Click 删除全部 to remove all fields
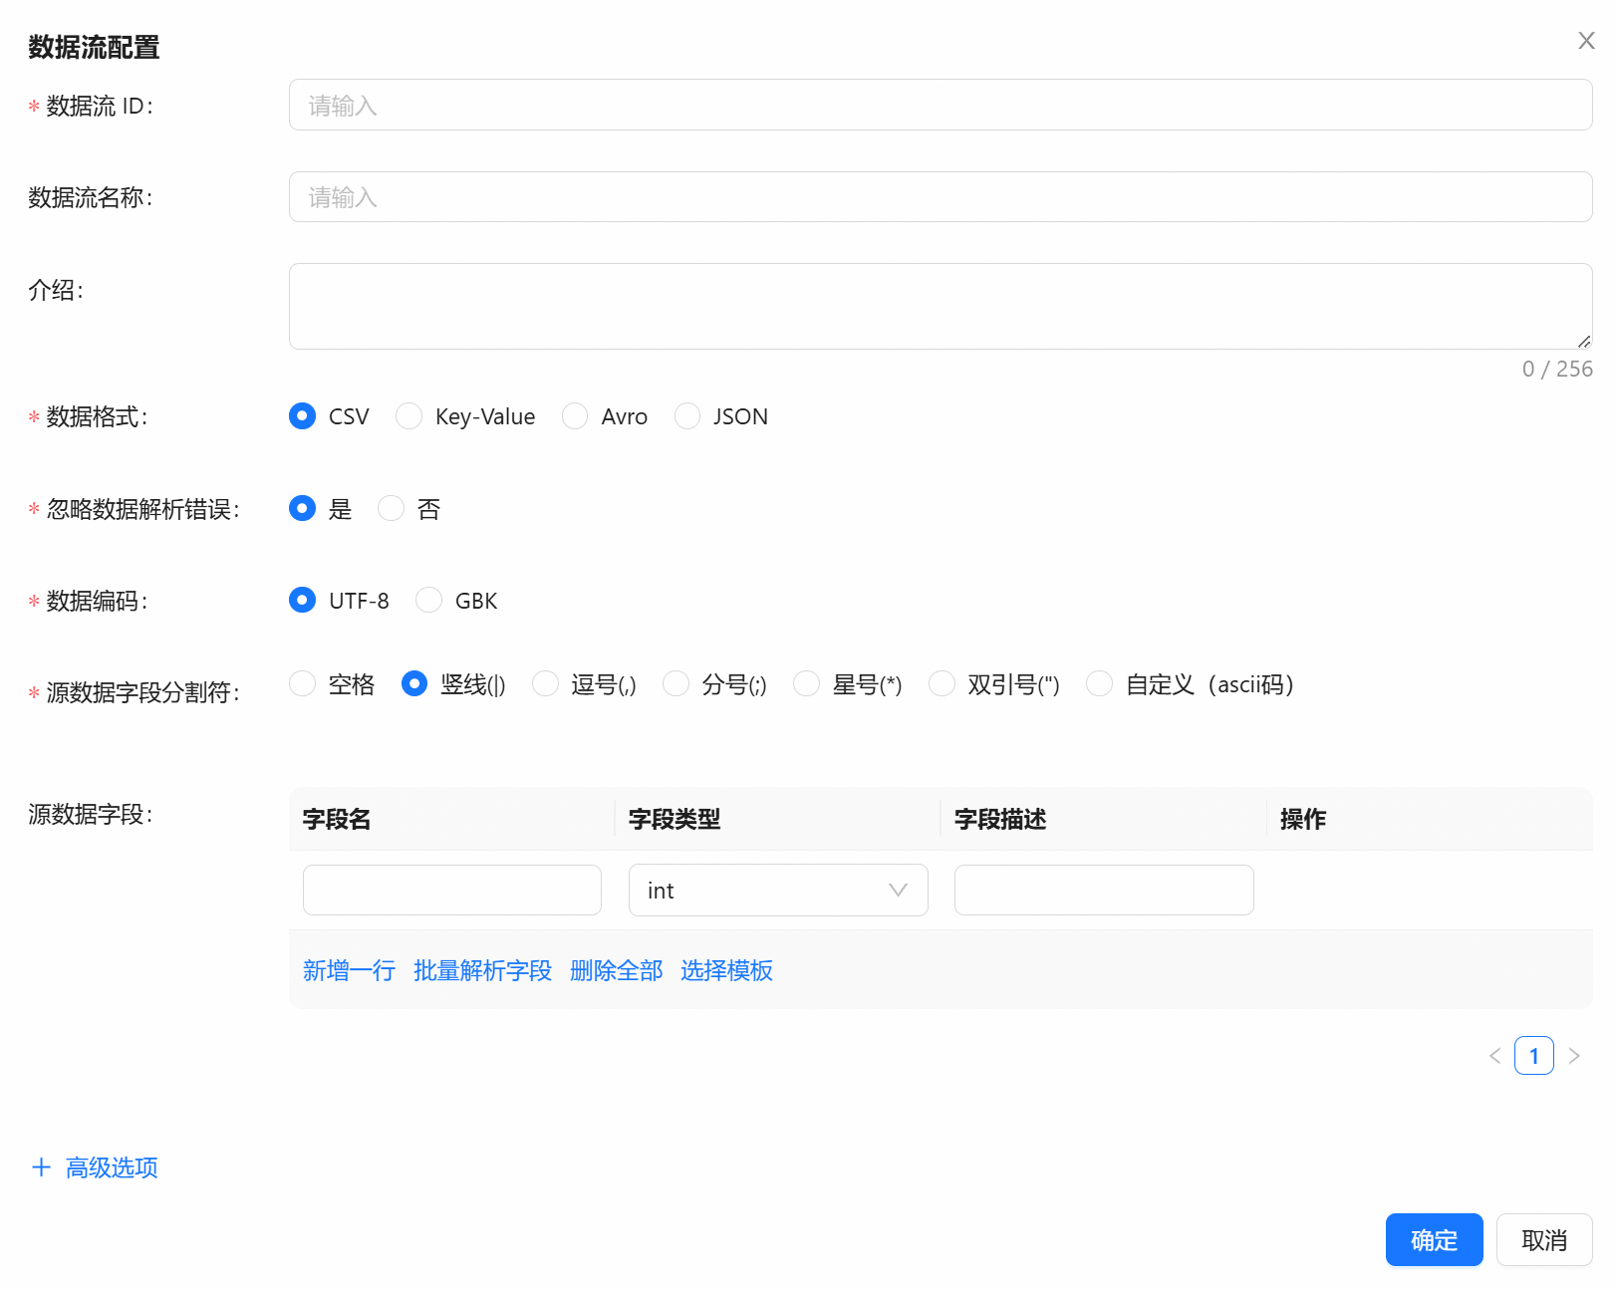This screenshot has width=1617, height=1289. pos(616,971)
